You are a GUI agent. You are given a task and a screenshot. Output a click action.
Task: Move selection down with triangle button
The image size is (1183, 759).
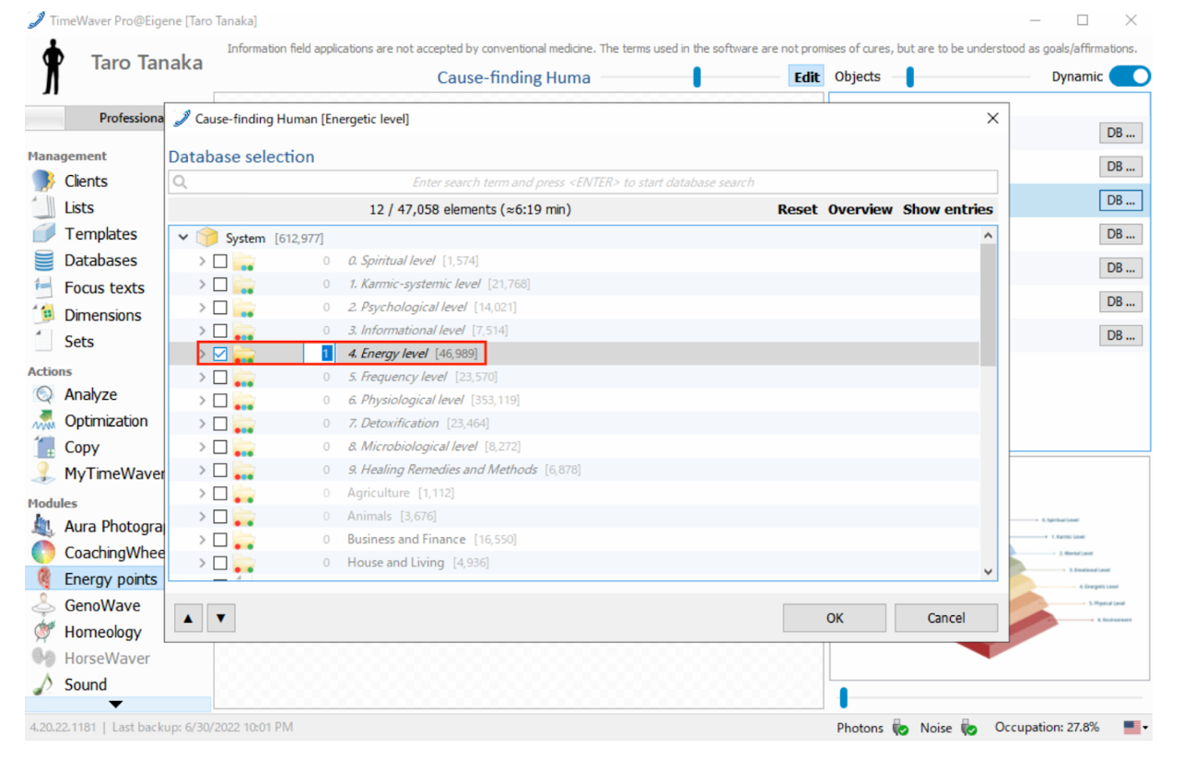coord(220,618)
